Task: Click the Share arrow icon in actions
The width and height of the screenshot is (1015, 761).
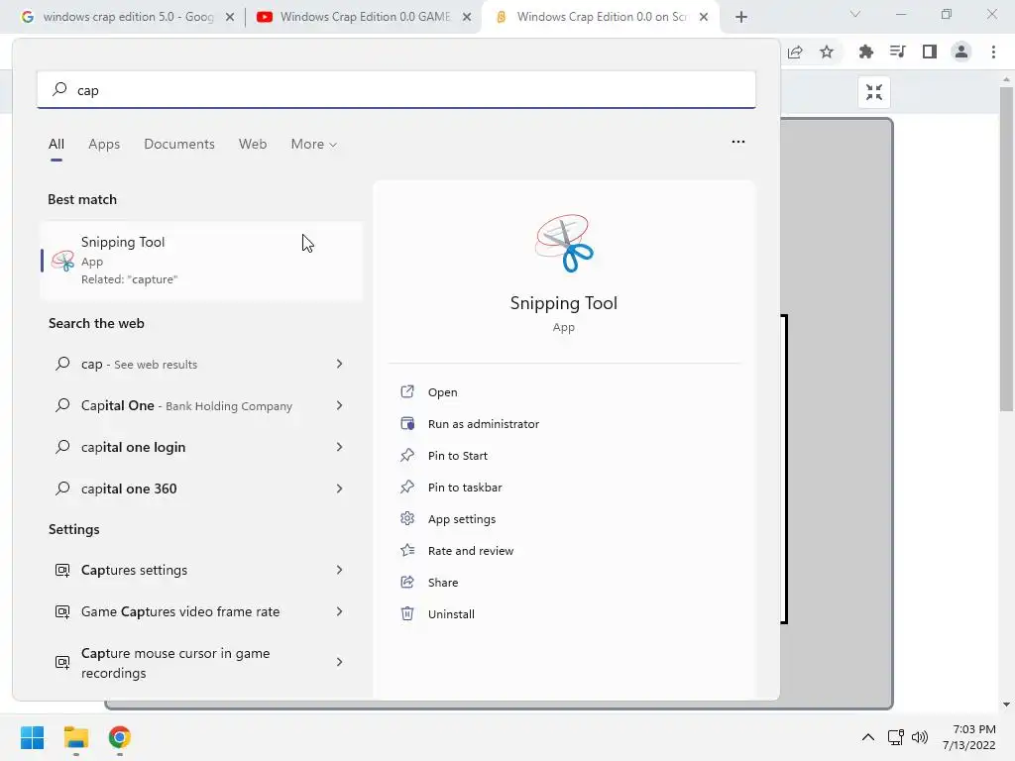Action: [407, 582]
